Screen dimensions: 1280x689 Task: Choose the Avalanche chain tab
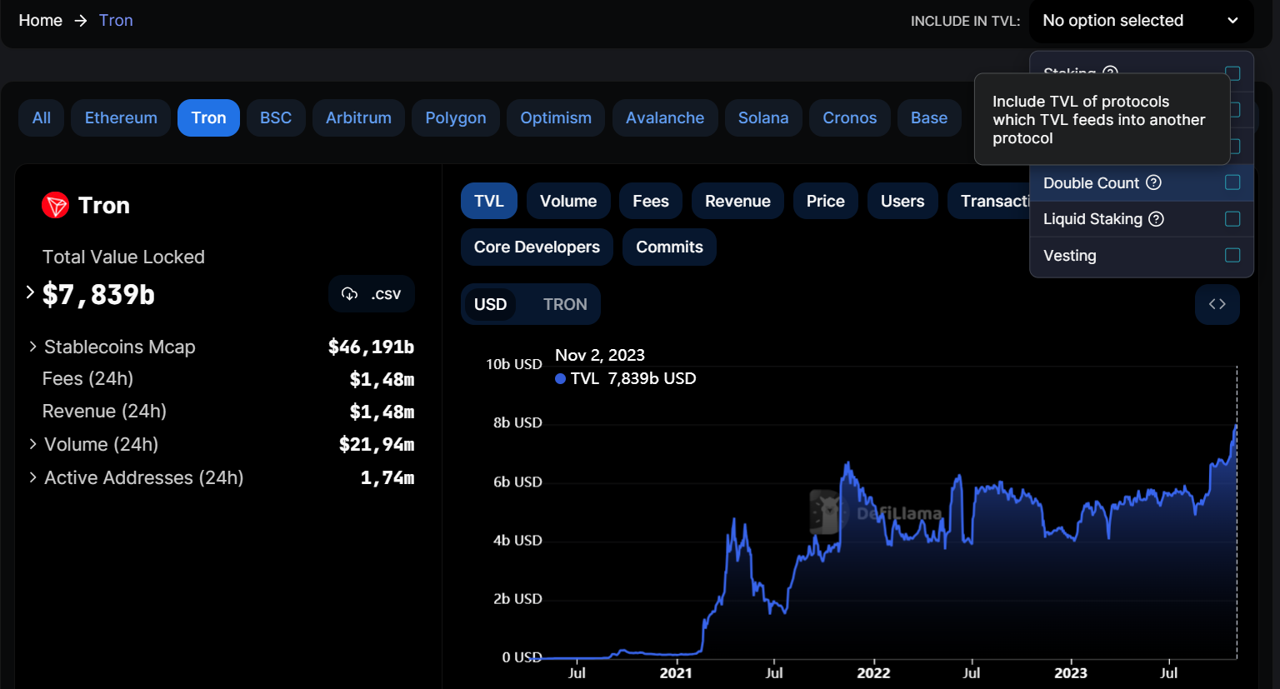(x=665, y=117)
